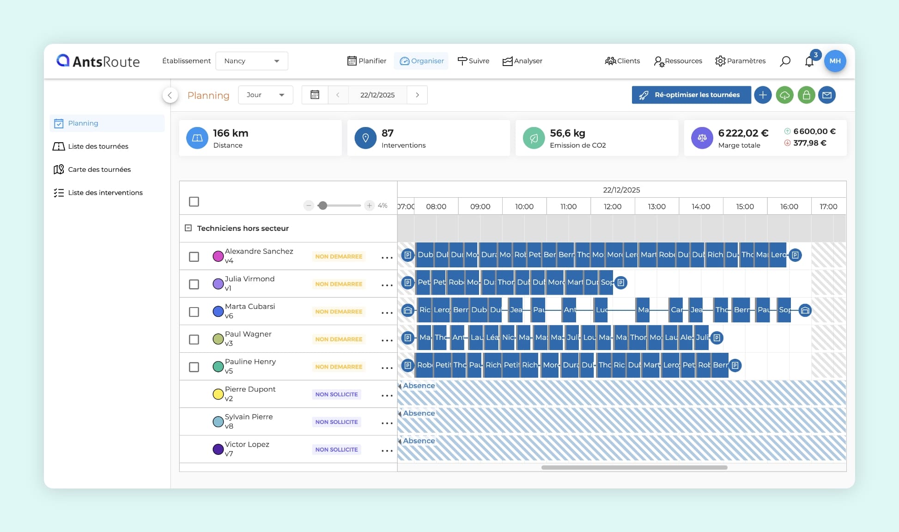Click the green cloud upload icon
The width and height of the screenshot is (899, 532).
784,95
